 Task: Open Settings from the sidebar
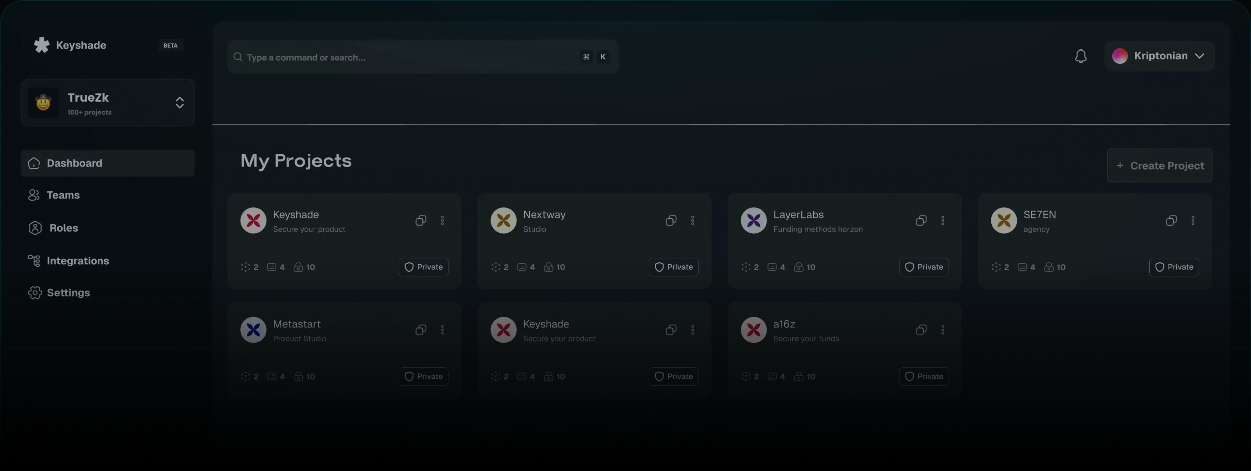pyautogui.click(x=68, y=293)
